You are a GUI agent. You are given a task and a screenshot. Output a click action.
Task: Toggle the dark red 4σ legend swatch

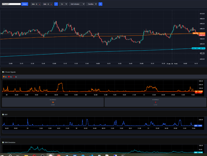14,77
